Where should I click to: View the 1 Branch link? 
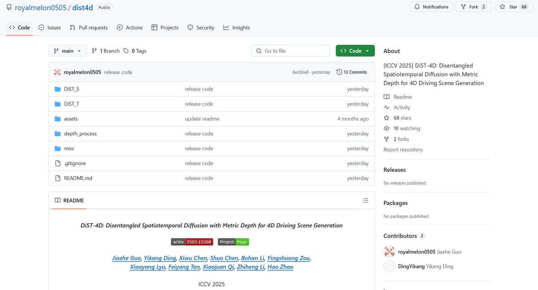pos(106,51)
